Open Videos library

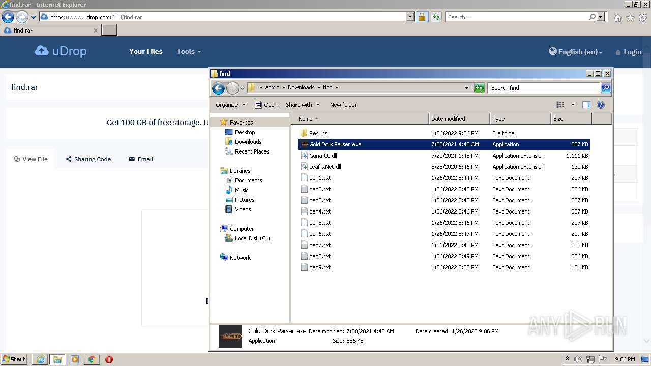click(243, 209)
